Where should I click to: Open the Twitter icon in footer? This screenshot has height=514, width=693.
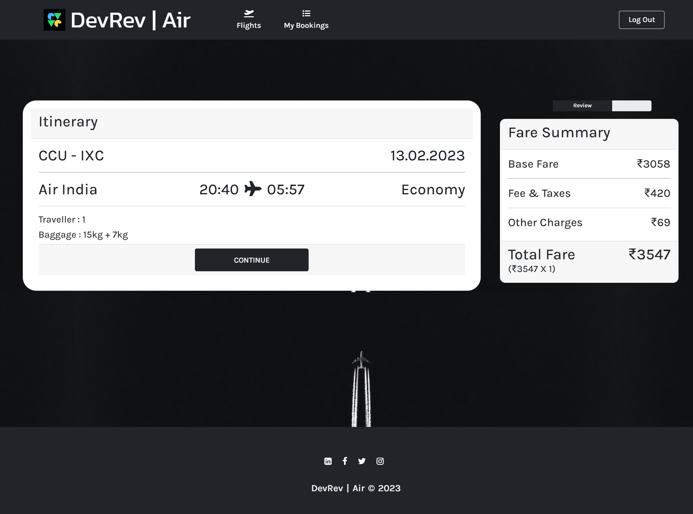362,461
